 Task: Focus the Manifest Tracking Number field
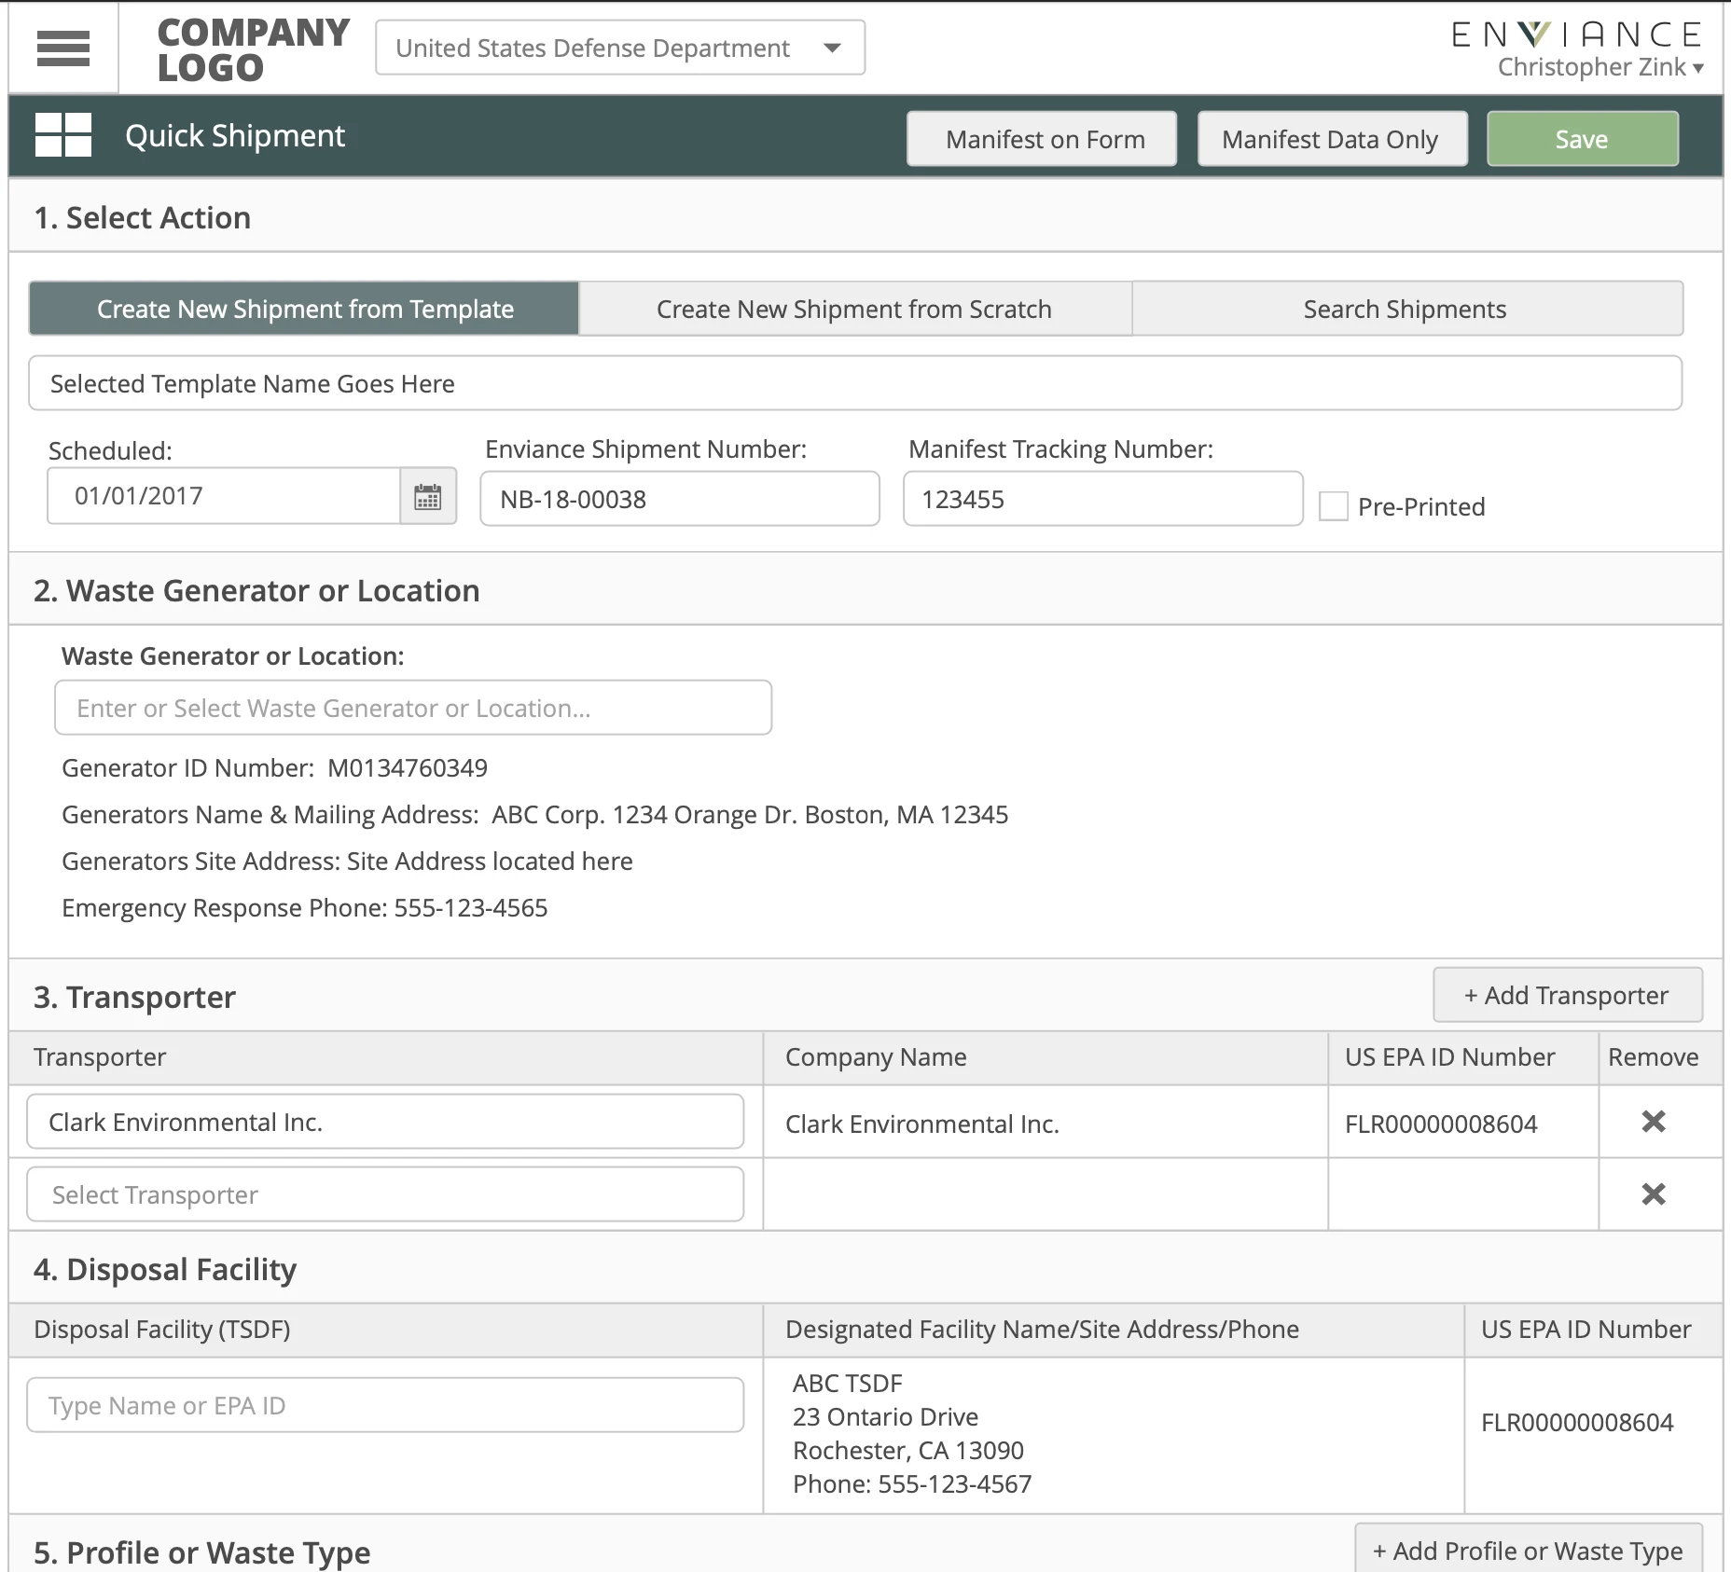1103,499
